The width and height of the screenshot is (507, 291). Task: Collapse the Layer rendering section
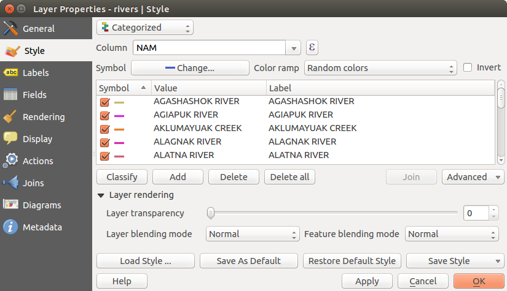[101, 195]
